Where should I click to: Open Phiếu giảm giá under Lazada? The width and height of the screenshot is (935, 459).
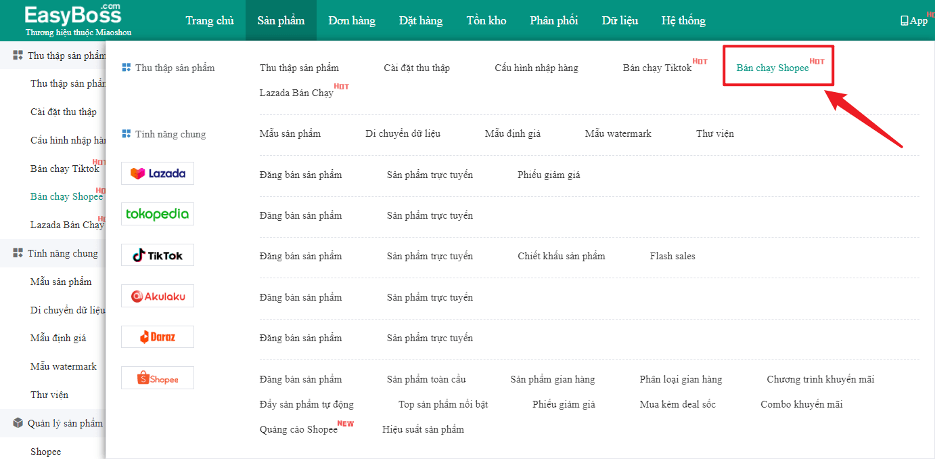click(549, 175)
